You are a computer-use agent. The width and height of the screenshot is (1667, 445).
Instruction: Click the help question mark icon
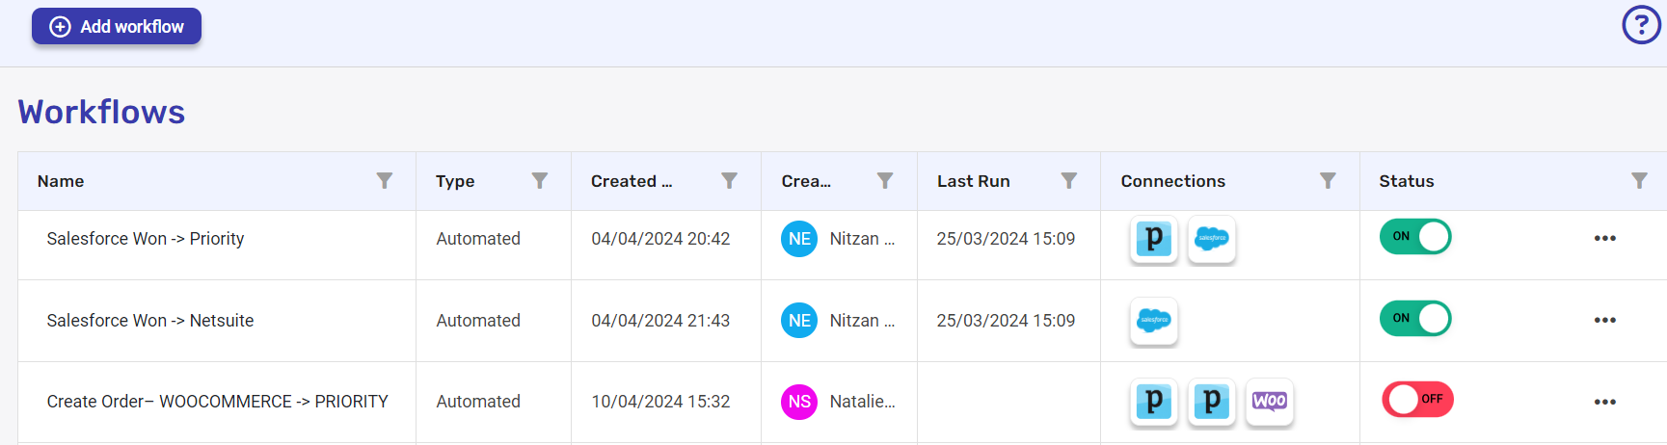[1641, 25]
